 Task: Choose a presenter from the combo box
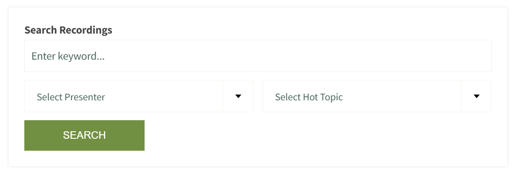point(139,96)
